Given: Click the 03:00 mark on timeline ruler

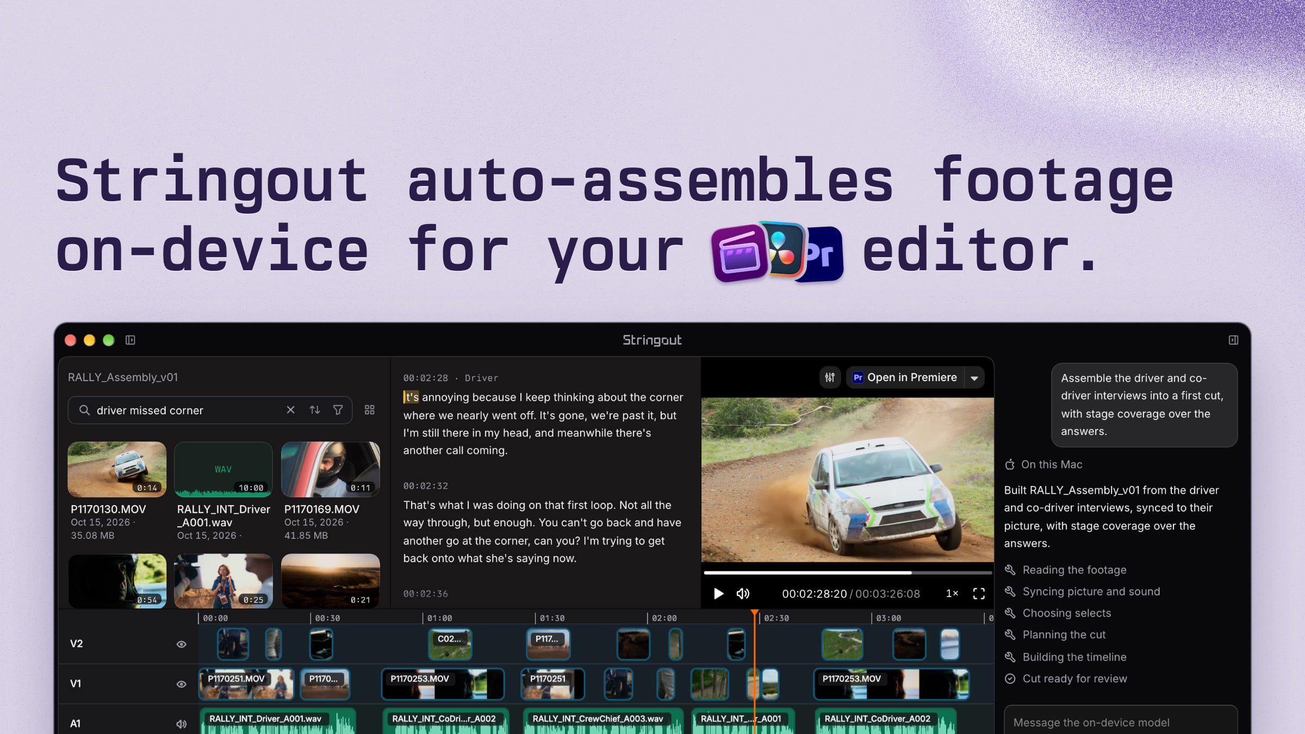Looking at the screenshot, I should click(x=888, y=618).
